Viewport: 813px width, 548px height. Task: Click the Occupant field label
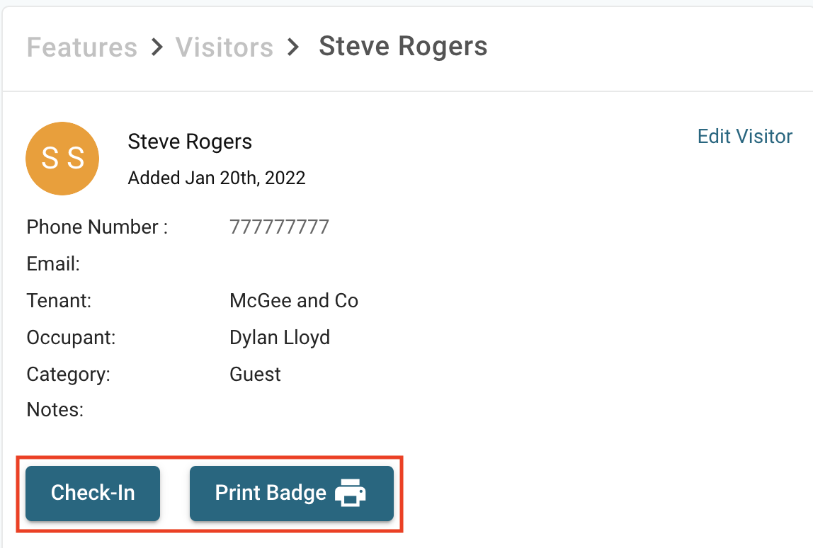[x=71, y=338]
